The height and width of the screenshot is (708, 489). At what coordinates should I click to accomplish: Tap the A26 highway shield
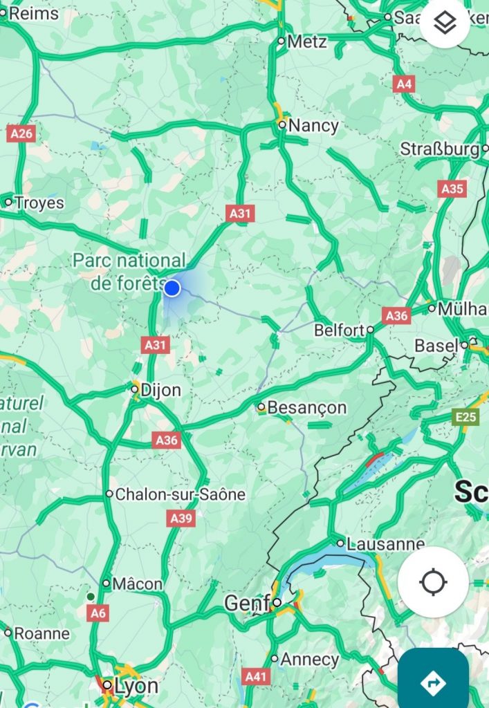[21, 133]
